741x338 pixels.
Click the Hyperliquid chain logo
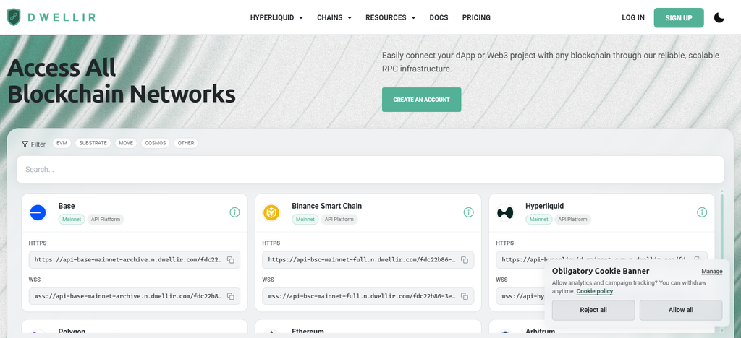504,212
